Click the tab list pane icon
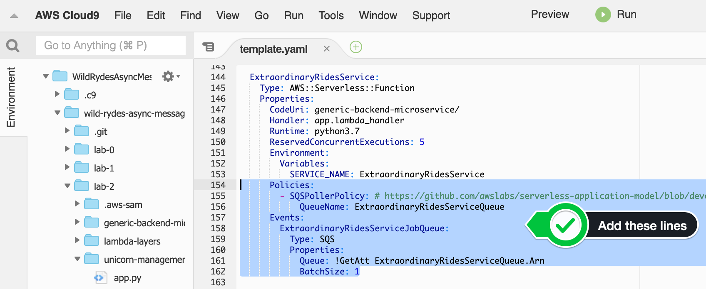 click(208, 47)
